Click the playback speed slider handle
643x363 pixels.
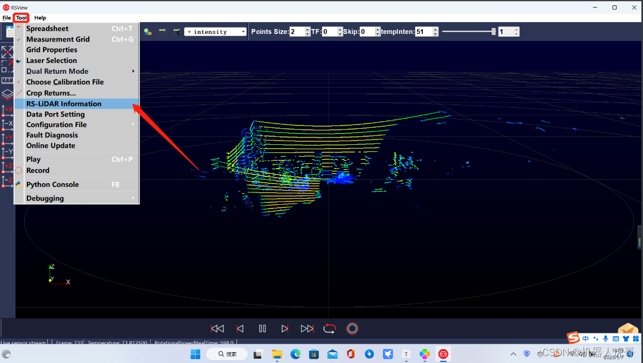[493, 32]
